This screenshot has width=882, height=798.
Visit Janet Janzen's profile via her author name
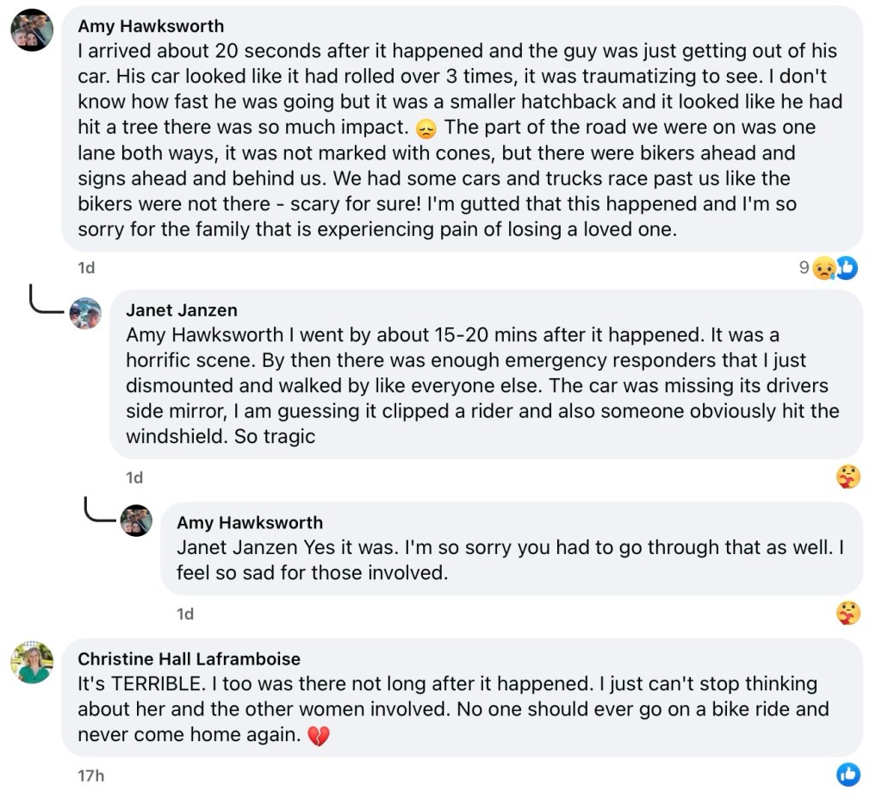tap(181, 310)
